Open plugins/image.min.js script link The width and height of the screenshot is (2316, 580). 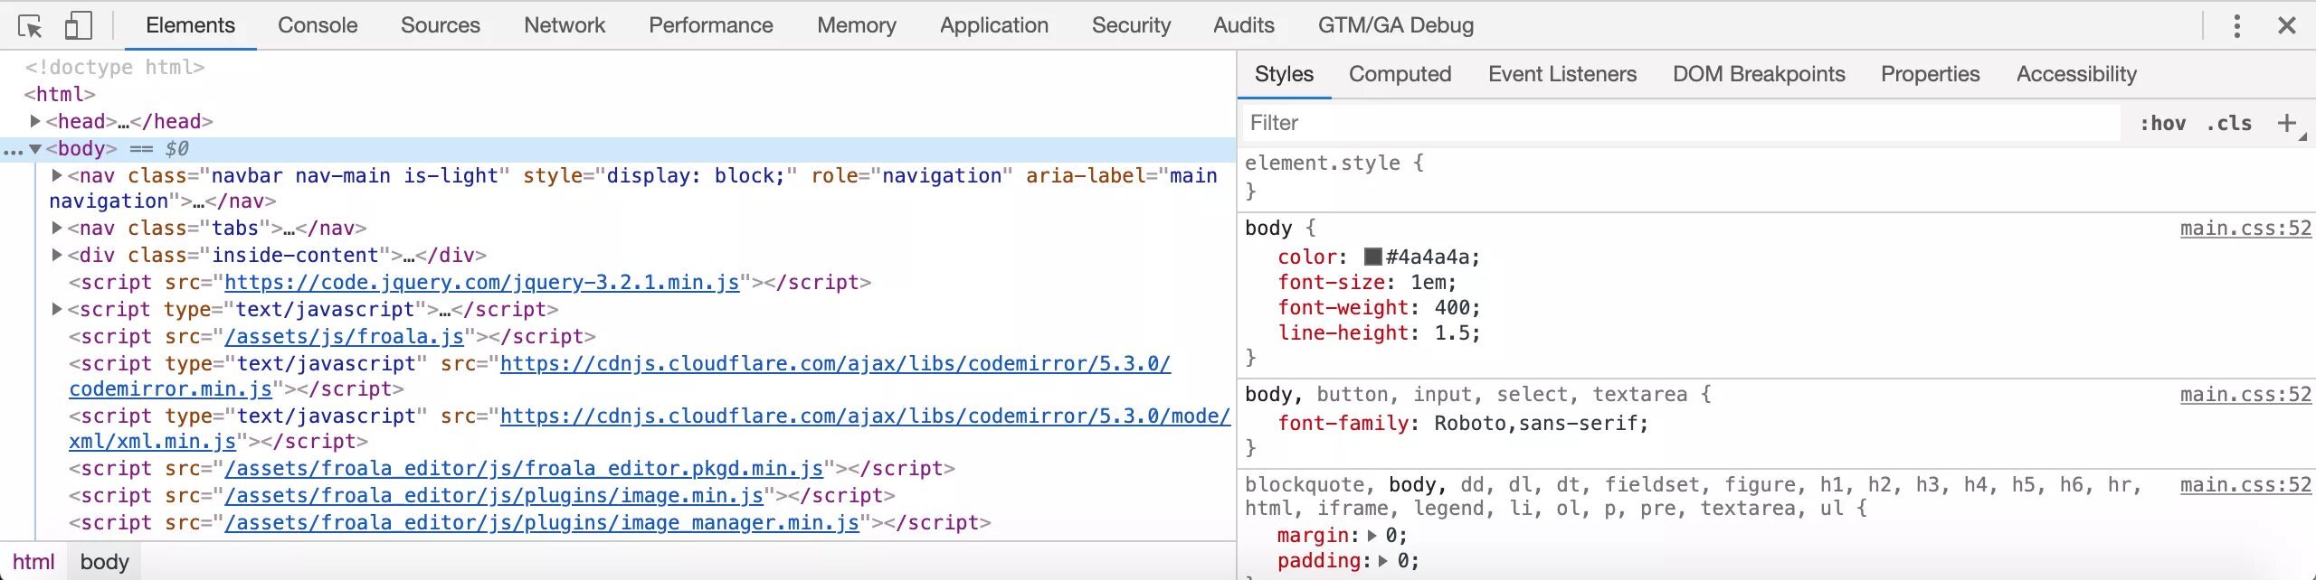pyautogui.click(x=494, y=495)
